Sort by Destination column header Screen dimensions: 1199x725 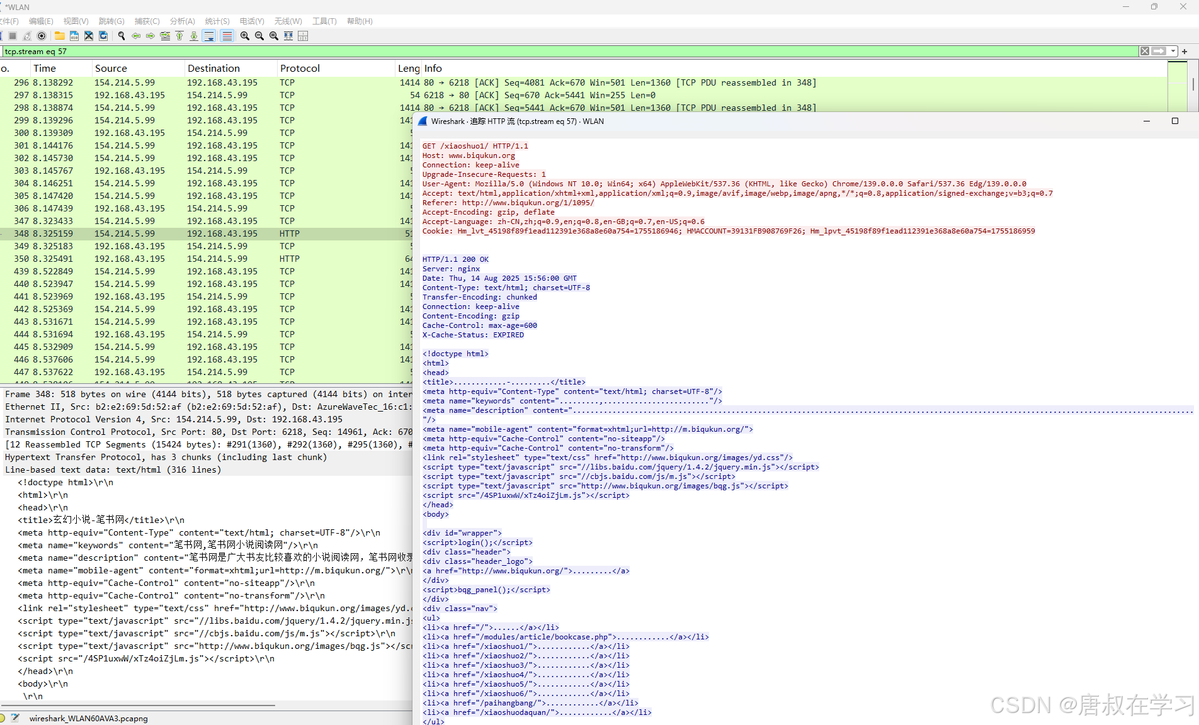tap(230, 69)
